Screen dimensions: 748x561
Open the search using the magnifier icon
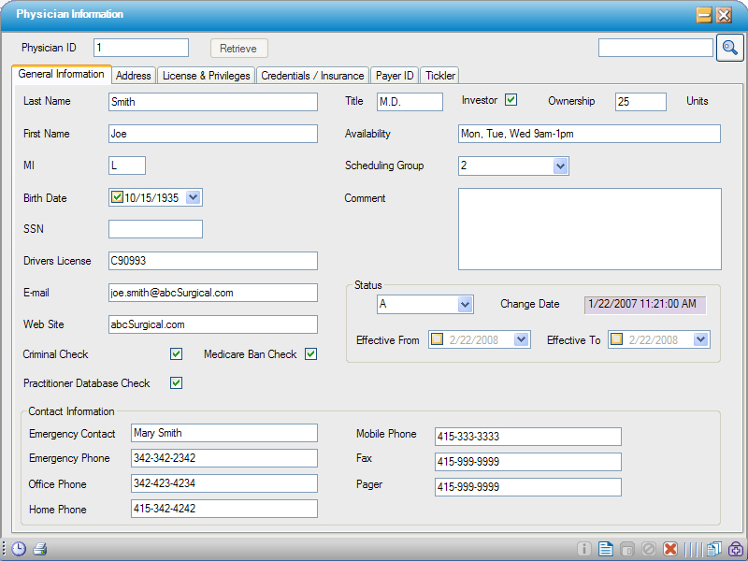coord(729,47)
